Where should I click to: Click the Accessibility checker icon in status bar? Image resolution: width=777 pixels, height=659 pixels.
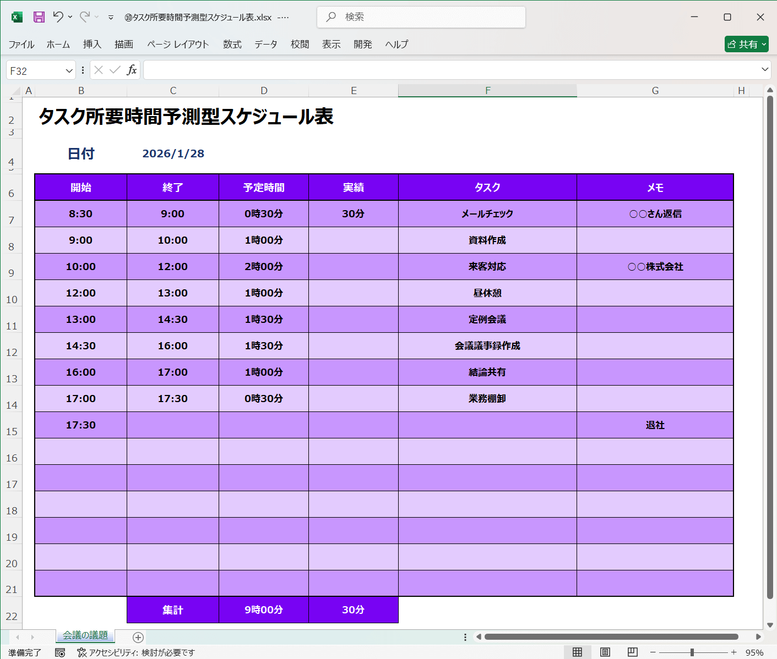pos(81,652)
